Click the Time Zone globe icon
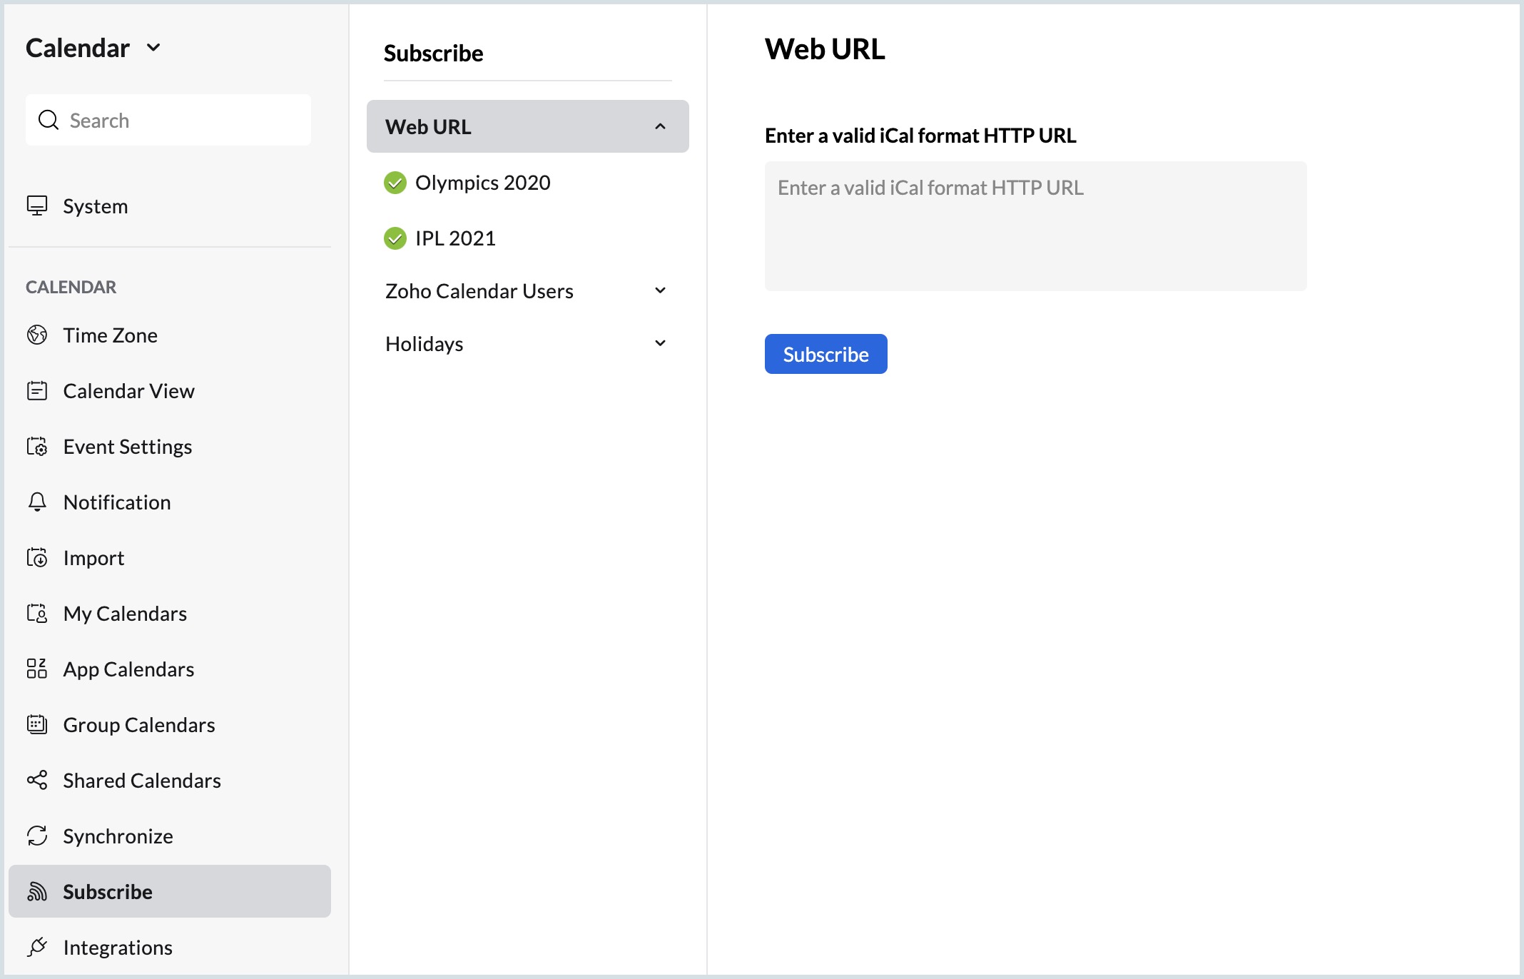Viewport: 1524px width, 979px height. (37, 335)
